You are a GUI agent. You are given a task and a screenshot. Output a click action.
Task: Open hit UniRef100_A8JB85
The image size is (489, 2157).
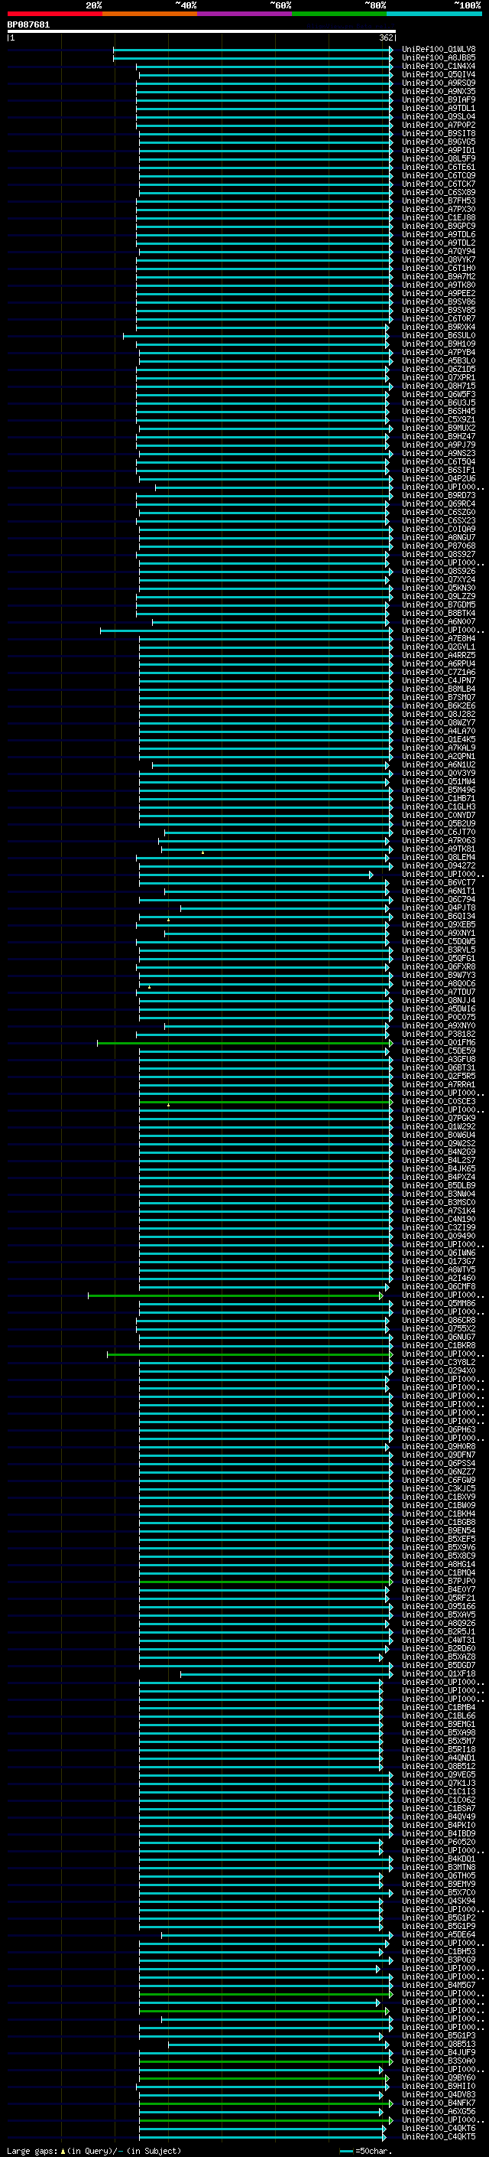click(439, 58)
